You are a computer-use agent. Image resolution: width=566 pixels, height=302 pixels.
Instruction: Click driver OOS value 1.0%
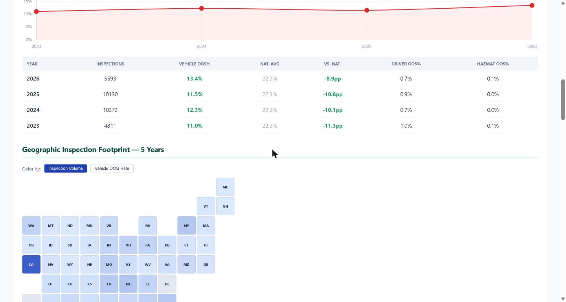[406, 126]
